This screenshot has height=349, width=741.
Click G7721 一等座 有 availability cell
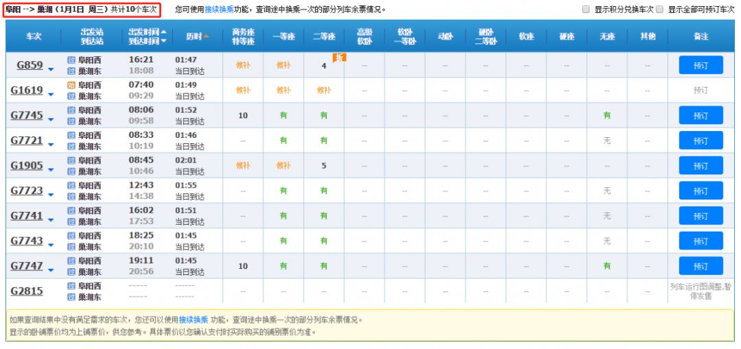tap(283, 141)
